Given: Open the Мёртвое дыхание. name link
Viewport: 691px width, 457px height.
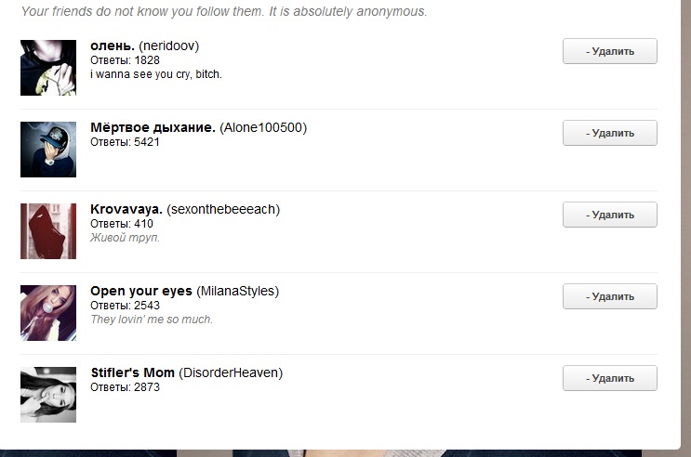Looking at the screenshot, I should coord(153,127).
